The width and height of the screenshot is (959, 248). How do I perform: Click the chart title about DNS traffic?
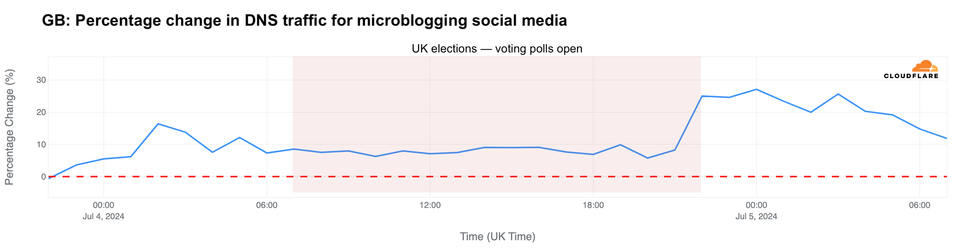pos(304,21)
